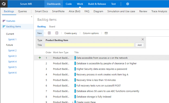The image size is (169, 103).
Task: Open the Queries tab
Action: pyautogui.click(x=22, y=11)
